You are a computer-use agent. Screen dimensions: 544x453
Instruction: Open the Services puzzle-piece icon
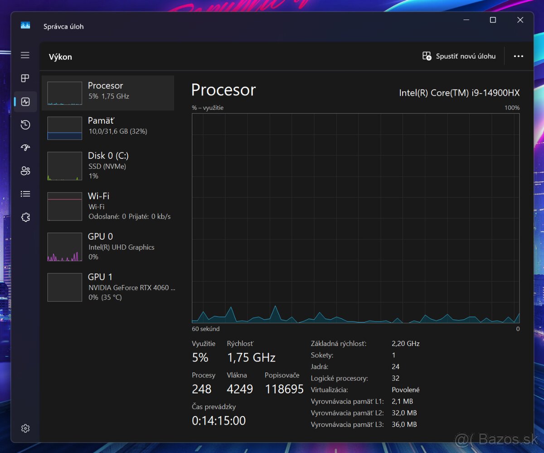(25, 217)
